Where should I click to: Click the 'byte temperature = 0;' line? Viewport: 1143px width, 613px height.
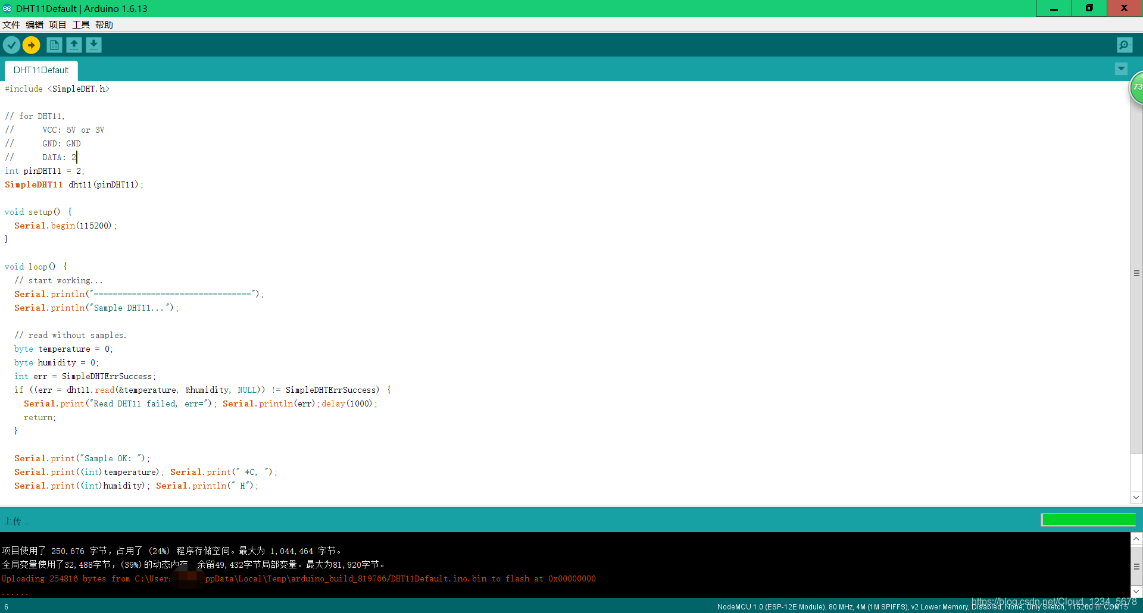click(64, 349)
